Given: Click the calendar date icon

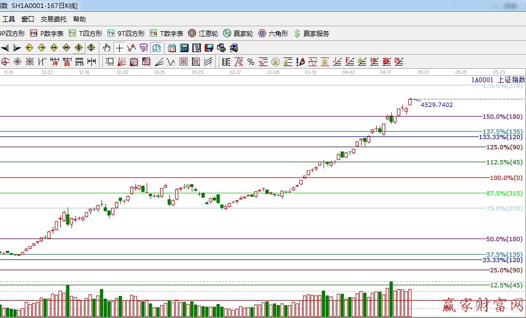Looking at the screenshot, I should [x=172, y=48].
